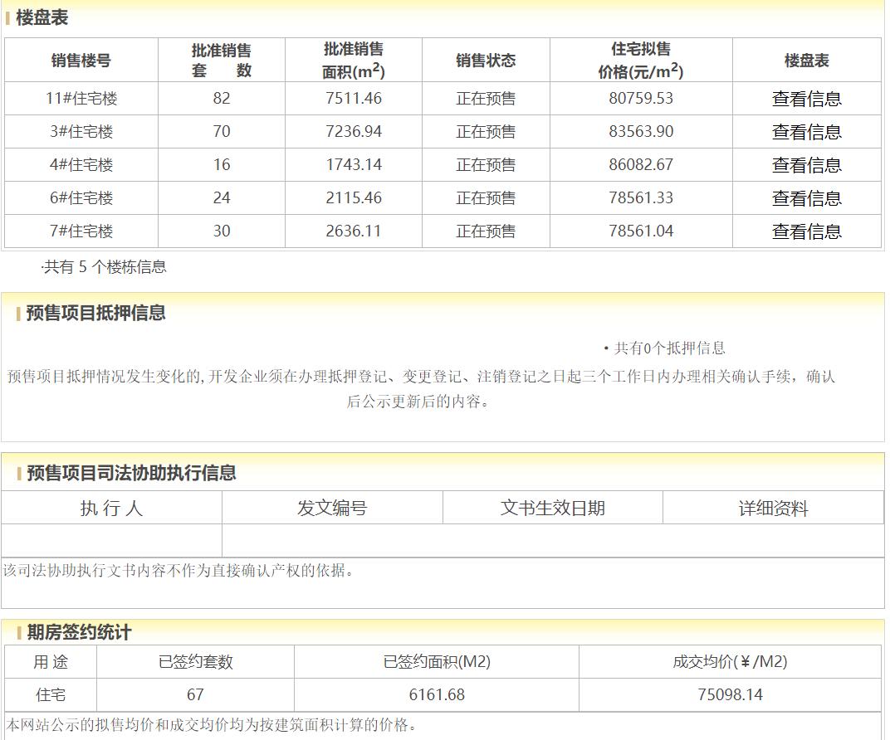Click the 共有 5 个楼栋信息 summary text

tap(104, 267)
